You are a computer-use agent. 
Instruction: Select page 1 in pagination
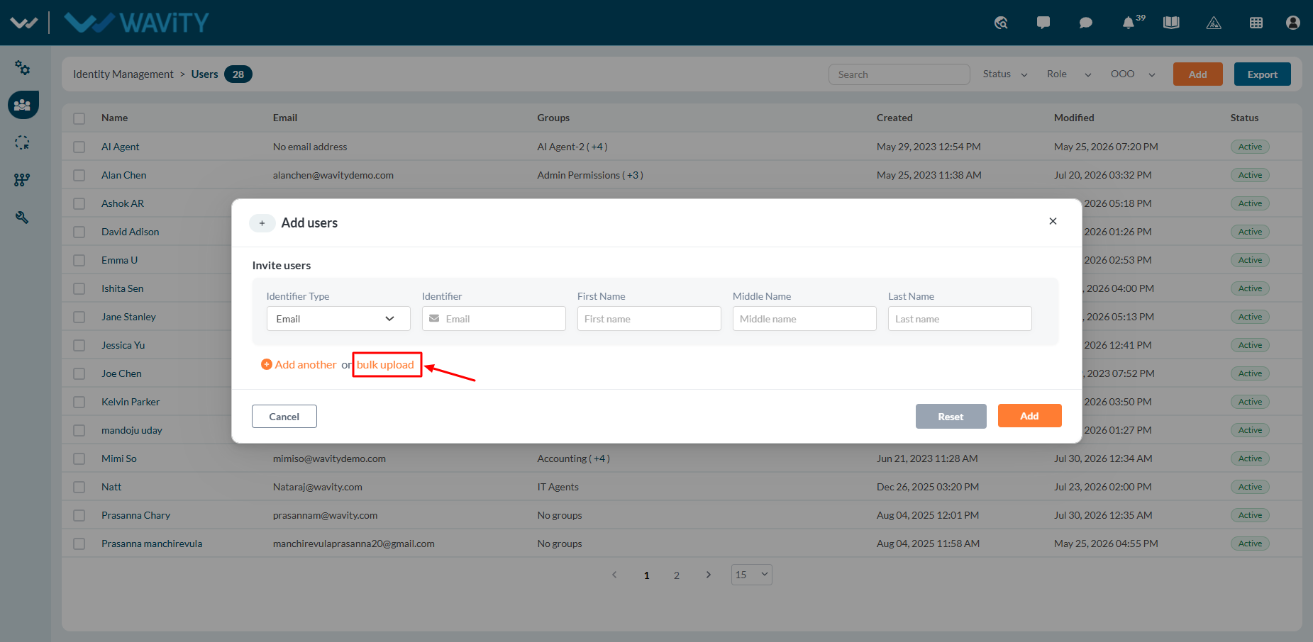pos(647,575)
